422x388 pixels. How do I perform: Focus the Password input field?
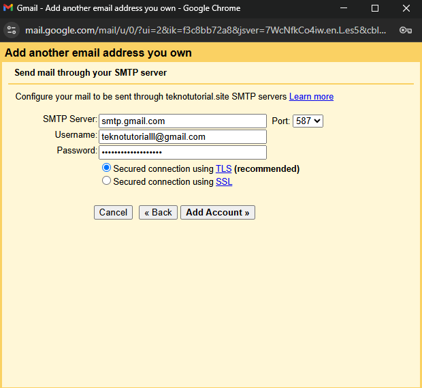[182, 152]
